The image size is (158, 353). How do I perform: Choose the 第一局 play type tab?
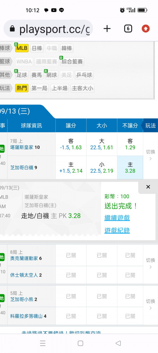tap(39, 88)
